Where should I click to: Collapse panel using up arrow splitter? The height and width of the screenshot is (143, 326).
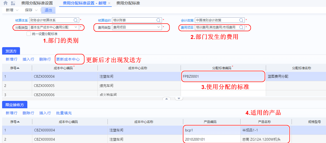166,99
